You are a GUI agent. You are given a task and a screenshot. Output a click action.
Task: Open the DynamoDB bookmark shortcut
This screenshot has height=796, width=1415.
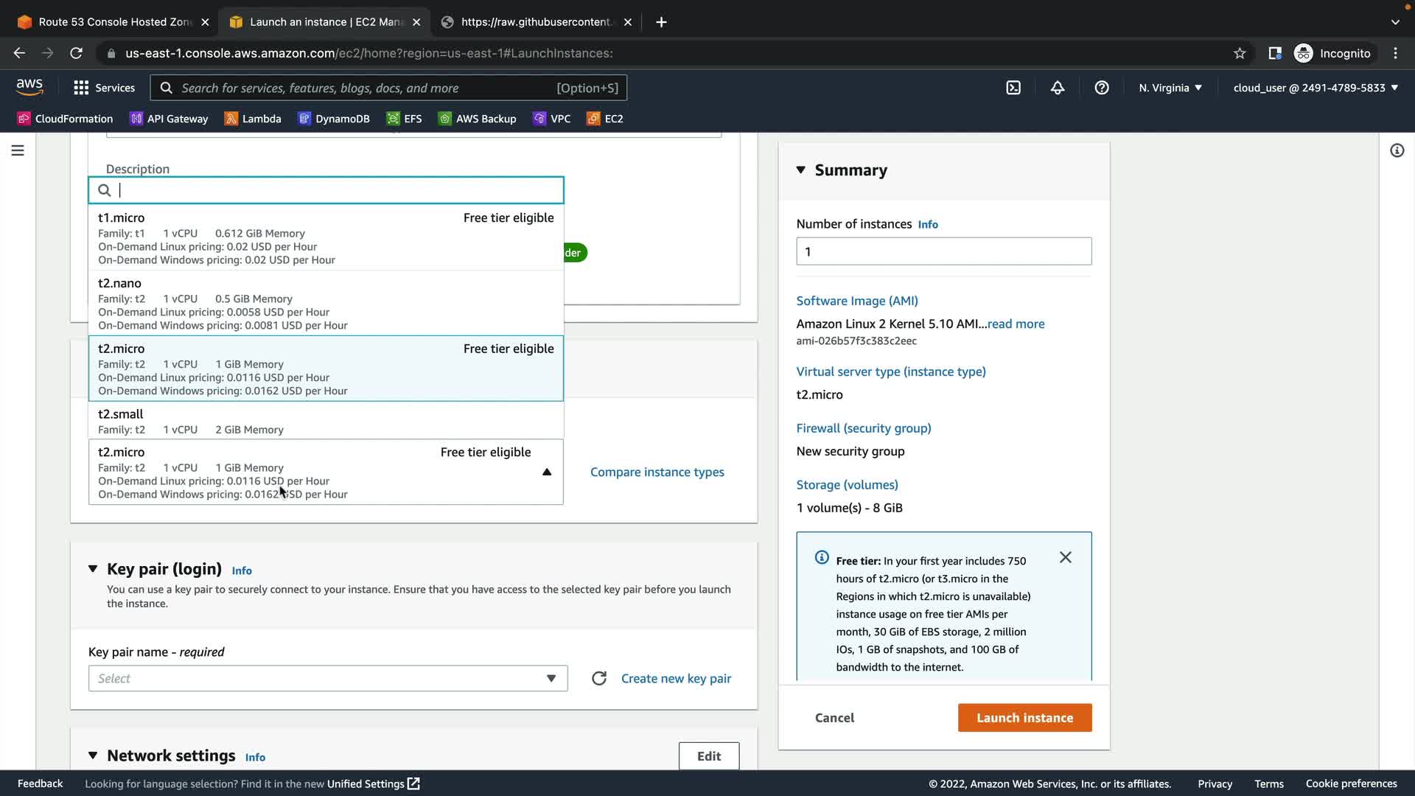coord(334,119)
